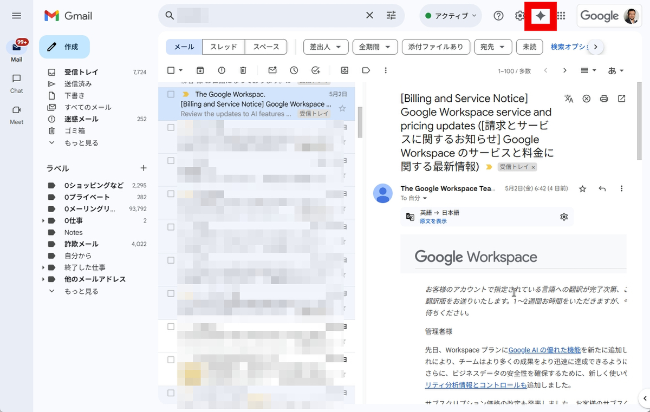Viewport: 650px width, 412px height.
Task: Filter by 添付ファイルあり chip
Action: (x=435, y=47)
